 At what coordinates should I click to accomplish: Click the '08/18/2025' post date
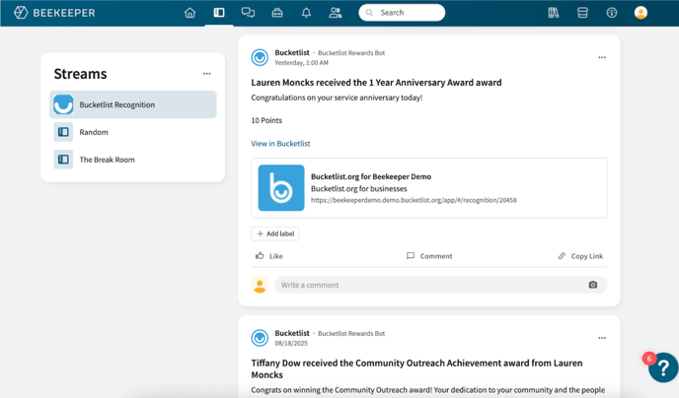click(x=291, y=343)
